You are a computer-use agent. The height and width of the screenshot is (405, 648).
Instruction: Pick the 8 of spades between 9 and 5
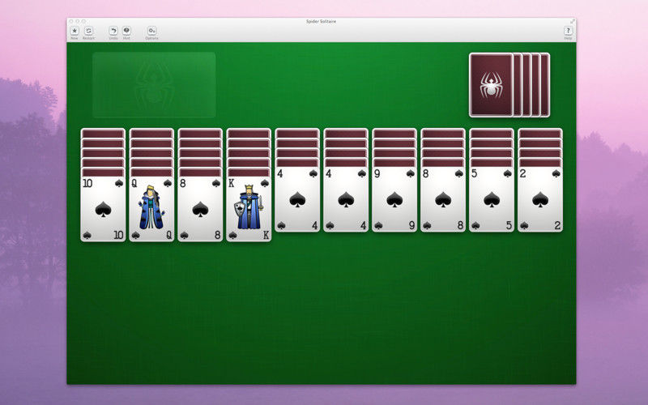[x=443, y=199]
